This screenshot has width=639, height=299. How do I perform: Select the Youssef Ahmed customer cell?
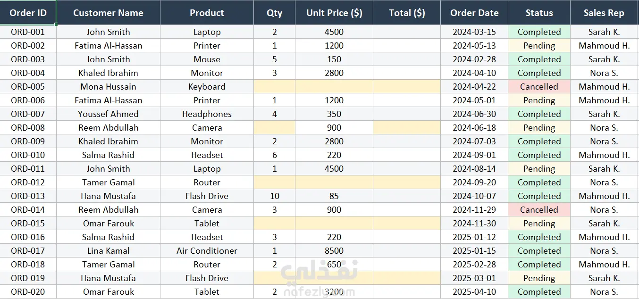108,114
